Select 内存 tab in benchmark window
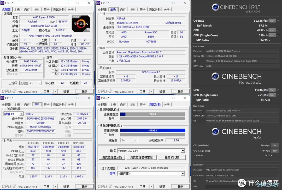The width and height of the screenshot is (282, 190). pos(123,105)
